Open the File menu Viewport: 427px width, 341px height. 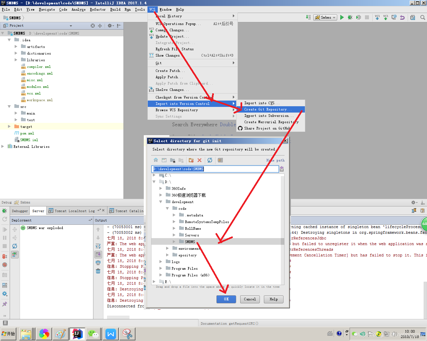point(6,9)
